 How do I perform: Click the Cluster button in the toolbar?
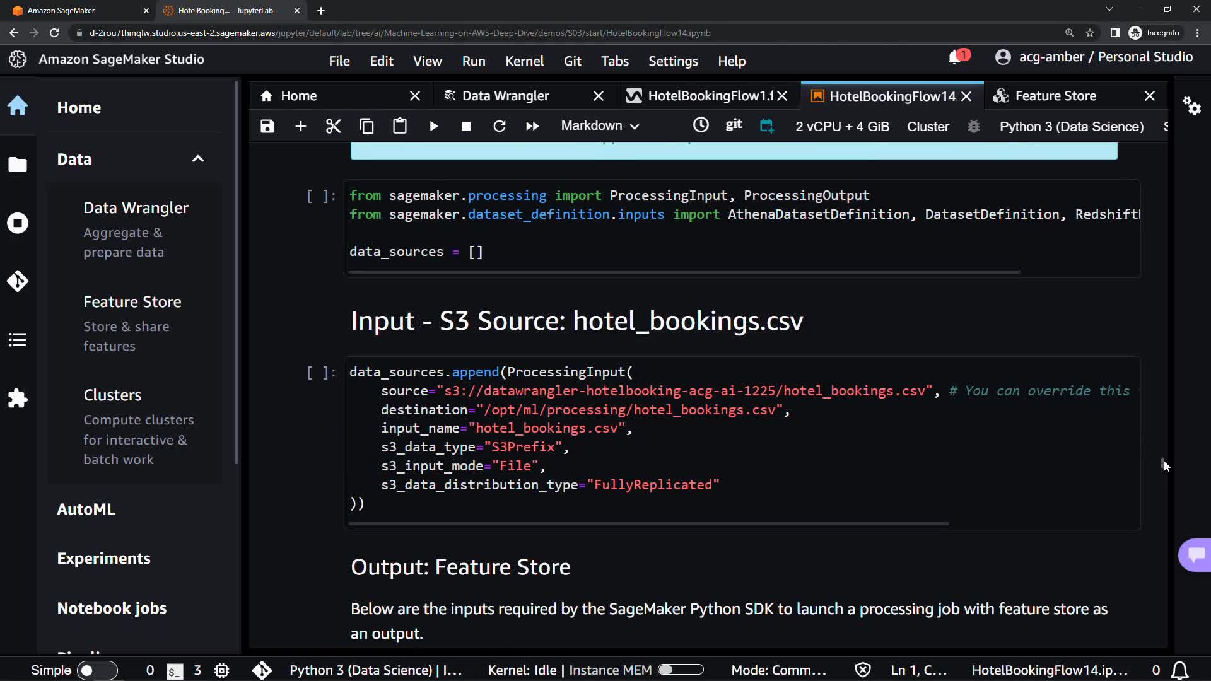click(x=928, y=126)
